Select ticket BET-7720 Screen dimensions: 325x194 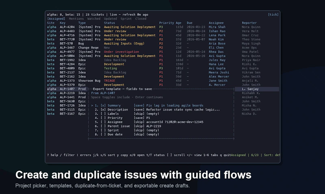(67, 39)
